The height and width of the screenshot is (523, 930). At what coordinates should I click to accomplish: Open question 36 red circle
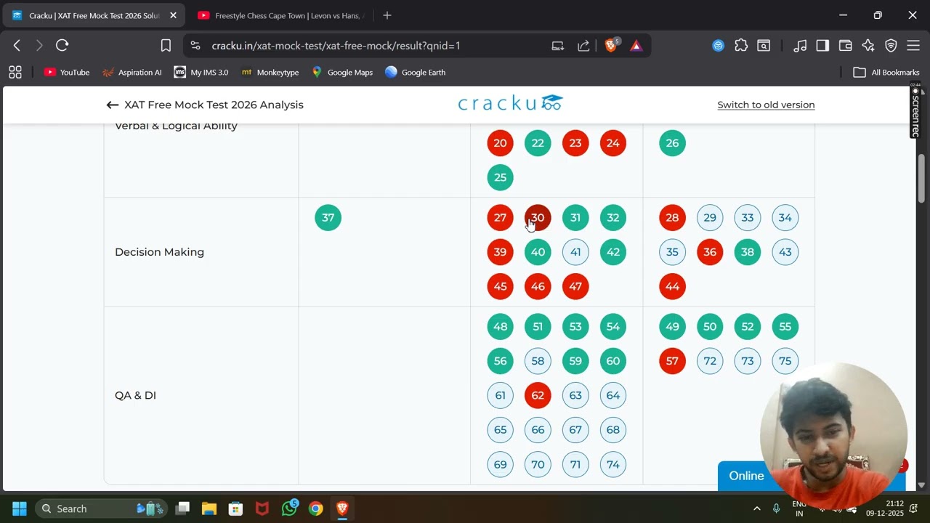710,252
